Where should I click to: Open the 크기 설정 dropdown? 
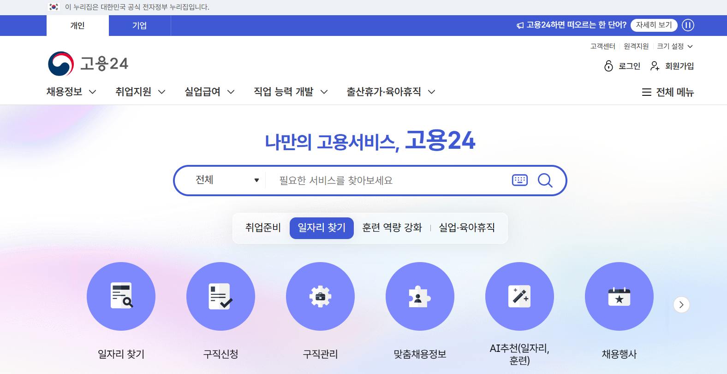[x=675, y=46]
